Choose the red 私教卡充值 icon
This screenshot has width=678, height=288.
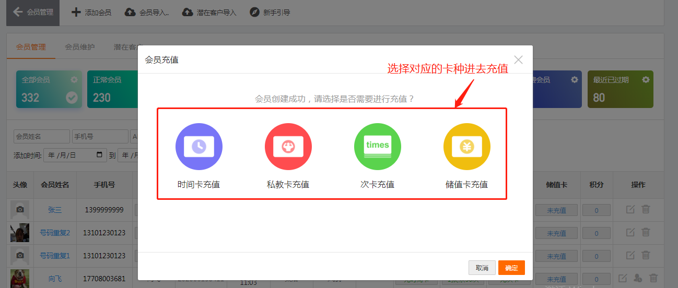pyautogui.click(x=288, y=147)
